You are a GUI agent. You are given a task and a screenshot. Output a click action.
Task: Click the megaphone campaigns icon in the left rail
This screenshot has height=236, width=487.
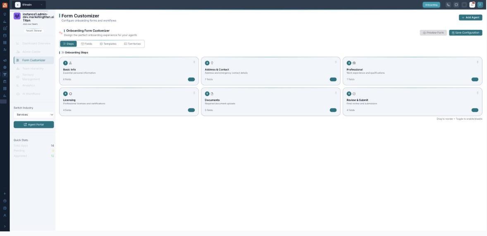coord(5,60)
